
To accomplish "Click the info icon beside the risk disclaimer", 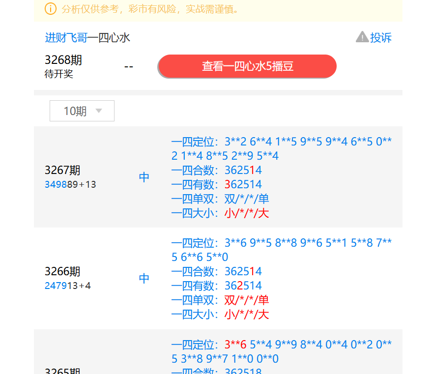I will (51, 9).
